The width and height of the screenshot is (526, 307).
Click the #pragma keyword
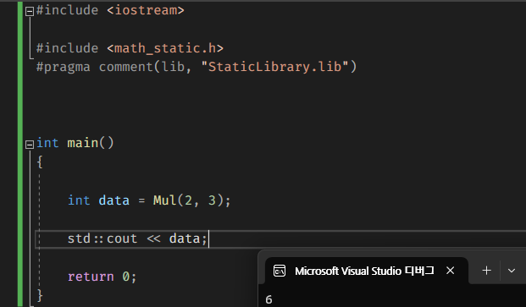tap(63, 68)
